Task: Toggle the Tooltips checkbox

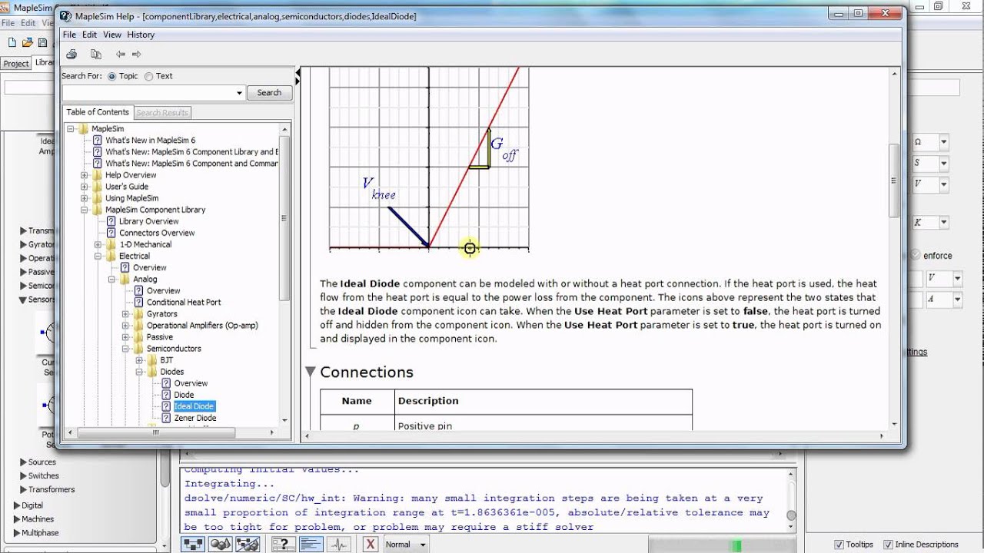Action: pyautogui.click(x=839, y=545)
